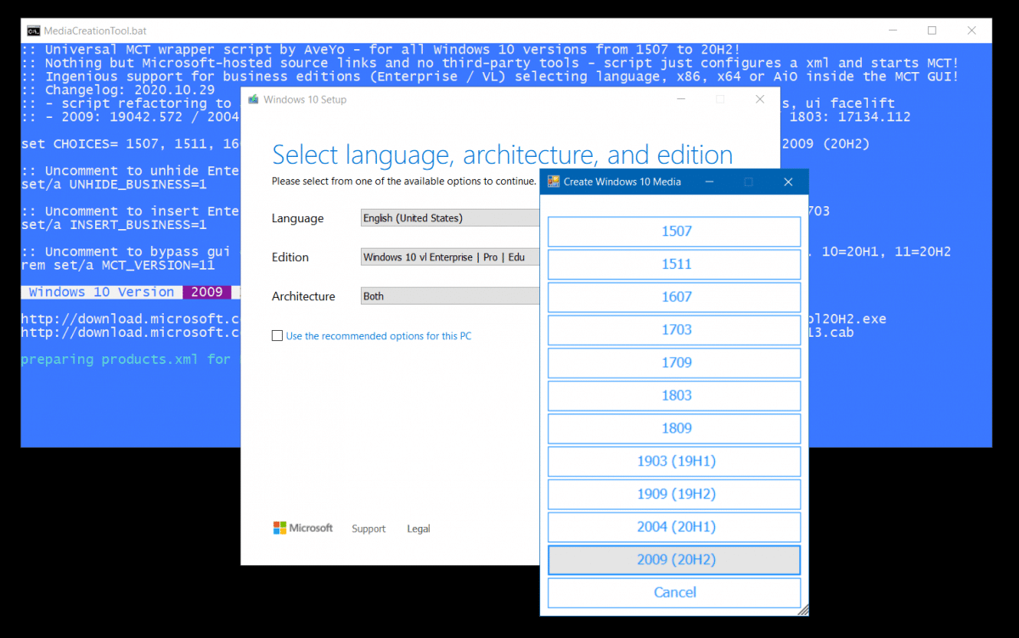Select Windows 10 version 1511

tap(673, 264)
